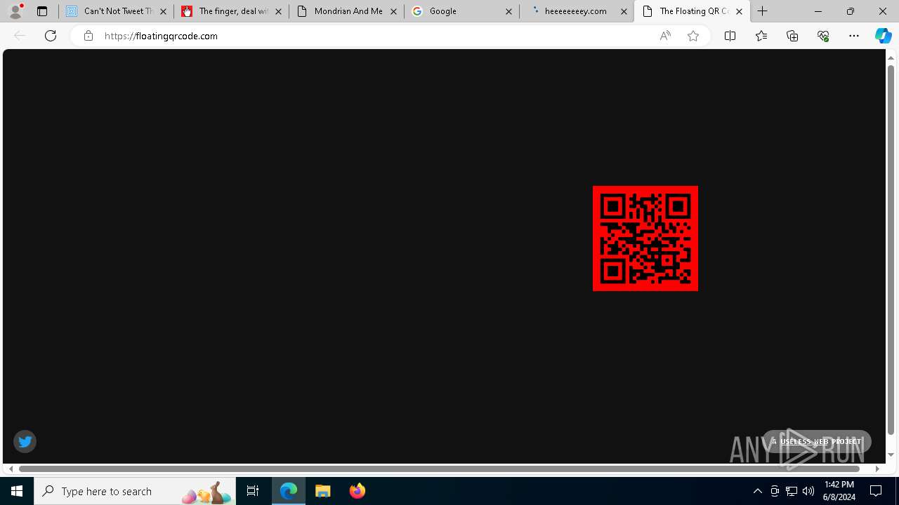The image size is (899, 505).
Task: Open the volume control tray icon
Action: pos(808,491)
